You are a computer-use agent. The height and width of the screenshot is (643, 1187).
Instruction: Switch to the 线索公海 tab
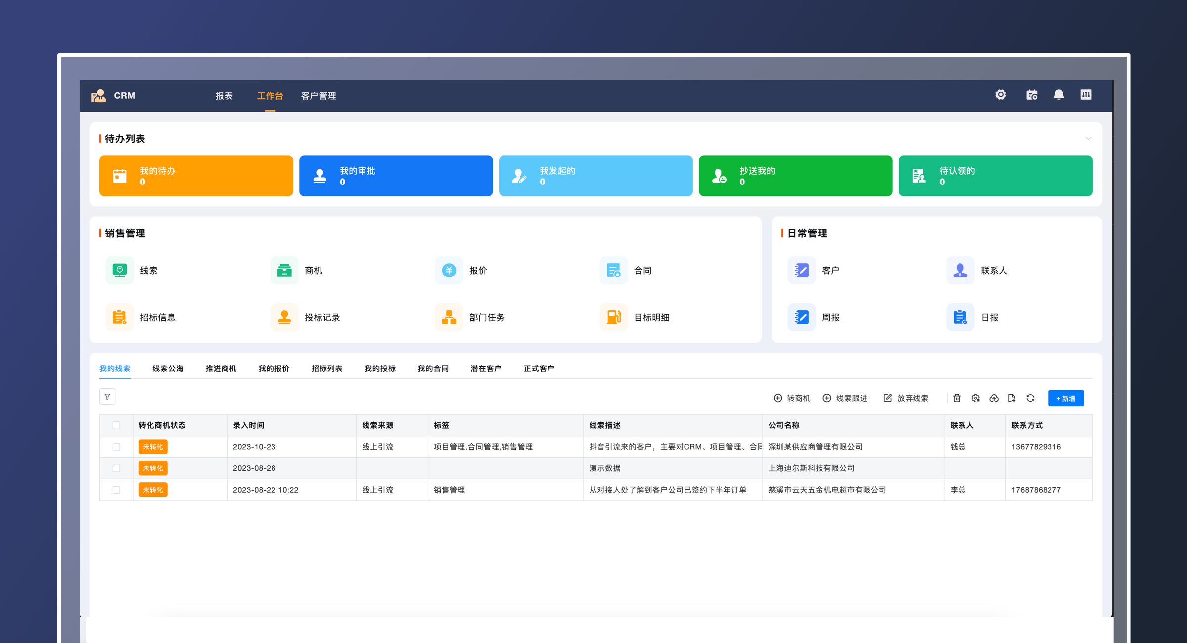[x=168, y=368]
